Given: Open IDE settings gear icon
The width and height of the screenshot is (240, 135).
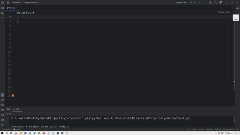Looking at the screenshot, I should (x=220, y=3).
